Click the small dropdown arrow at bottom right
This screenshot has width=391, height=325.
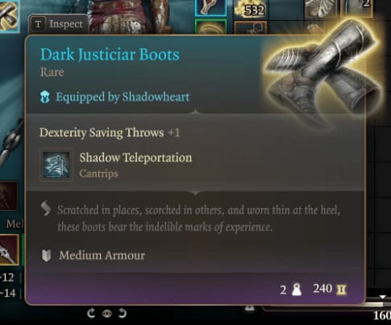click(382, 297)
